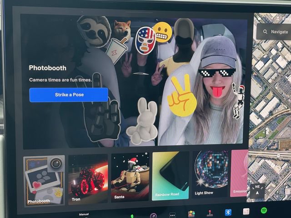Open the camera app in dock
The height and width of the screenshot is (218, 291).
tap(153, 216)
